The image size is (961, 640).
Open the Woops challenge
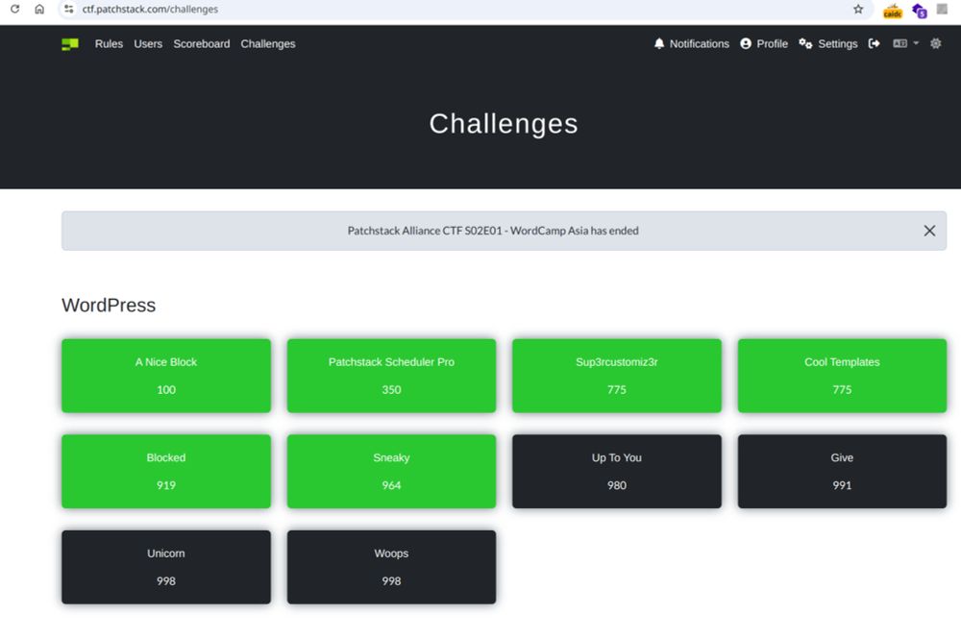pyautogui.click(x=392, y=567)
